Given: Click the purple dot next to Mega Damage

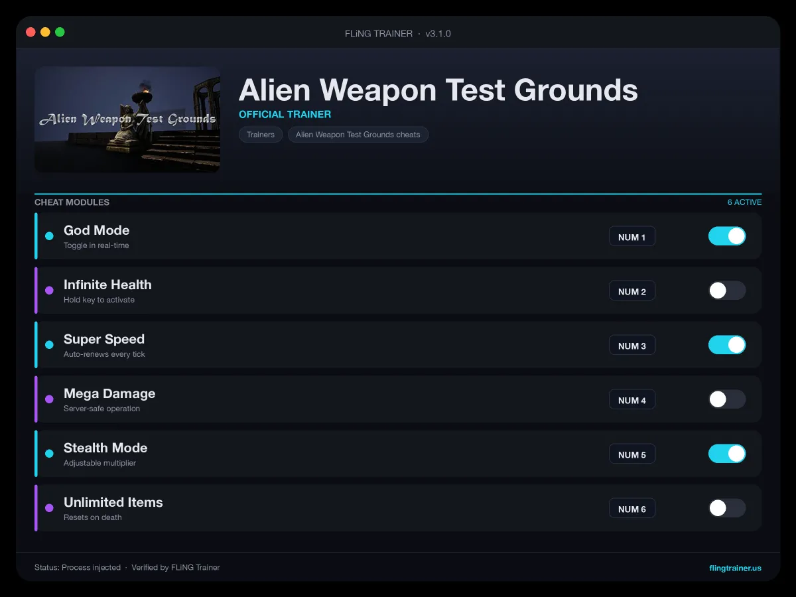Looking at the screenshot, I should click(x=49, y=399).
